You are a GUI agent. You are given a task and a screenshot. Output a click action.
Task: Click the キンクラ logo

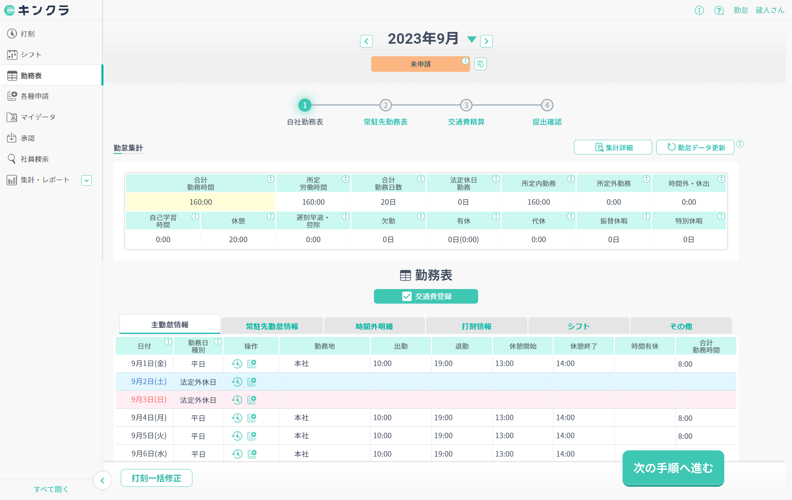point(36,10)
